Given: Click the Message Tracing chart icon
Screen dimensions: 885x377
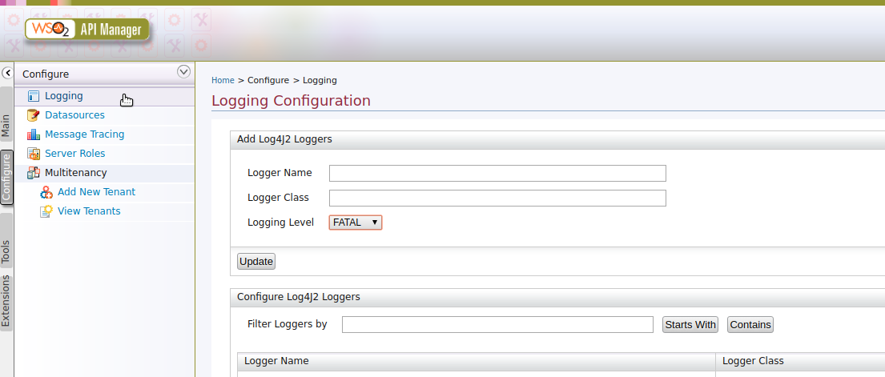Looking at the screenshot, I should pyautogui.click(x=34, y=134).
